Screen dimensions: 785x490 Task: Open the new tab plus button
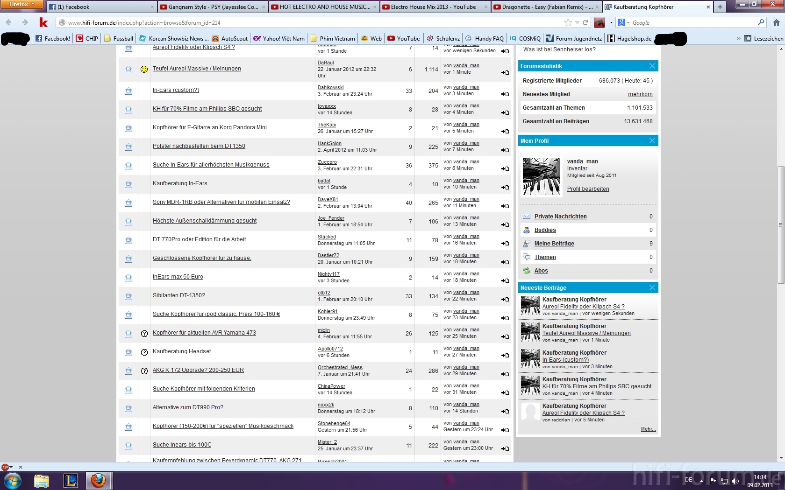pos(720,7)
